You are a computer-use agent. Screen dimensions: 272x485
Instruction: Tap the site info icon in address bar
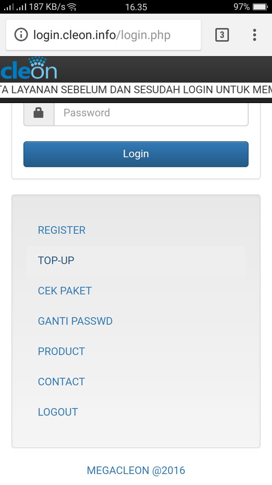tap(21, 35)
